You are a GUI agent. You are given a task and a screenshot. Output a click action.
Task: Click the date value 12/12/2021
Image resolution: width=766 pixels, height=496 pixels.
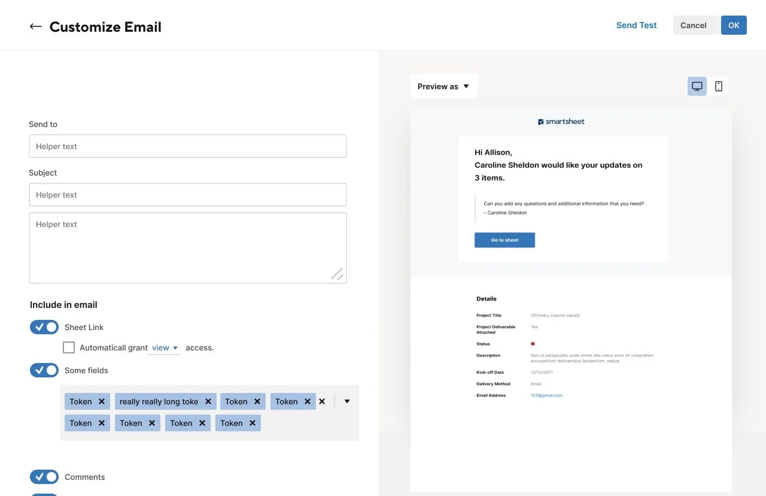click(x=542, y=373)
